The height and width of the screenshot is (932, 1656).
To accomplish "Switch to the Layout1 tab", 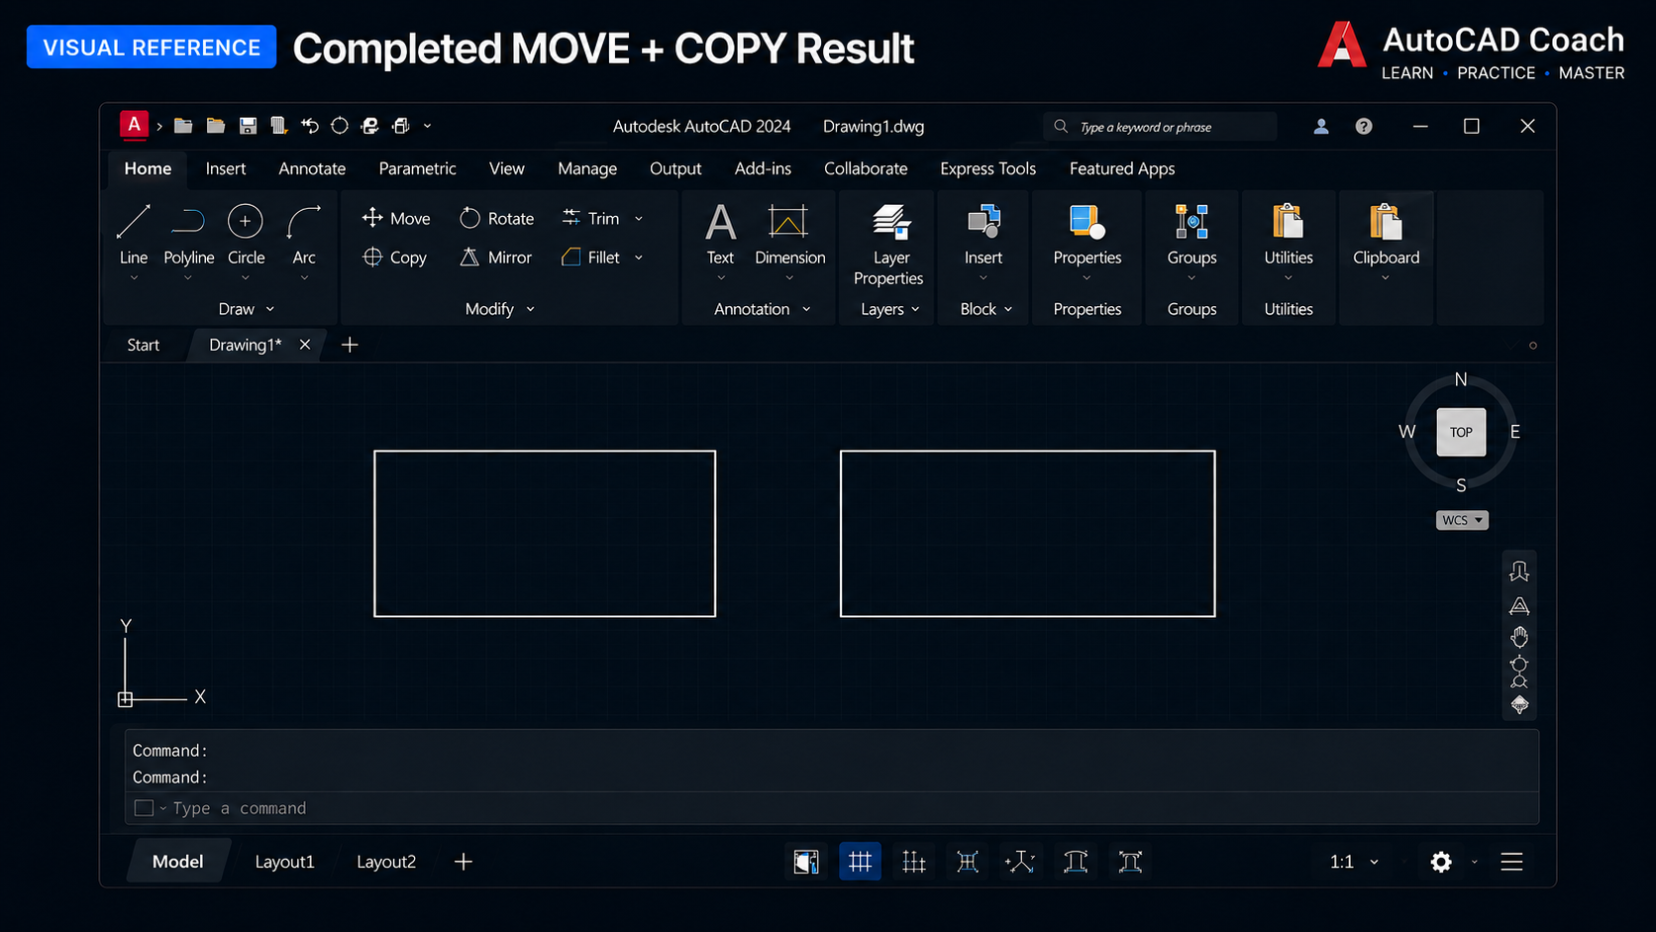I will (284, 862).
